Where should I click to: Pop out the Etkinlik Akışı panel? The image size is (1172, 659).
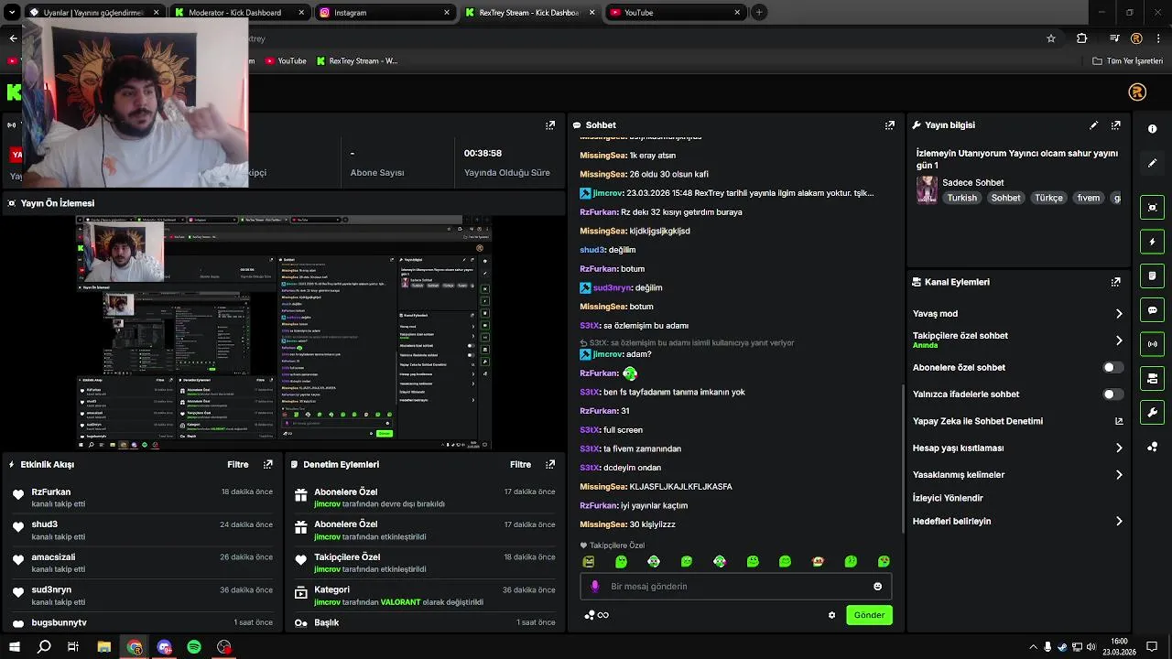click(x=267, y=464)
